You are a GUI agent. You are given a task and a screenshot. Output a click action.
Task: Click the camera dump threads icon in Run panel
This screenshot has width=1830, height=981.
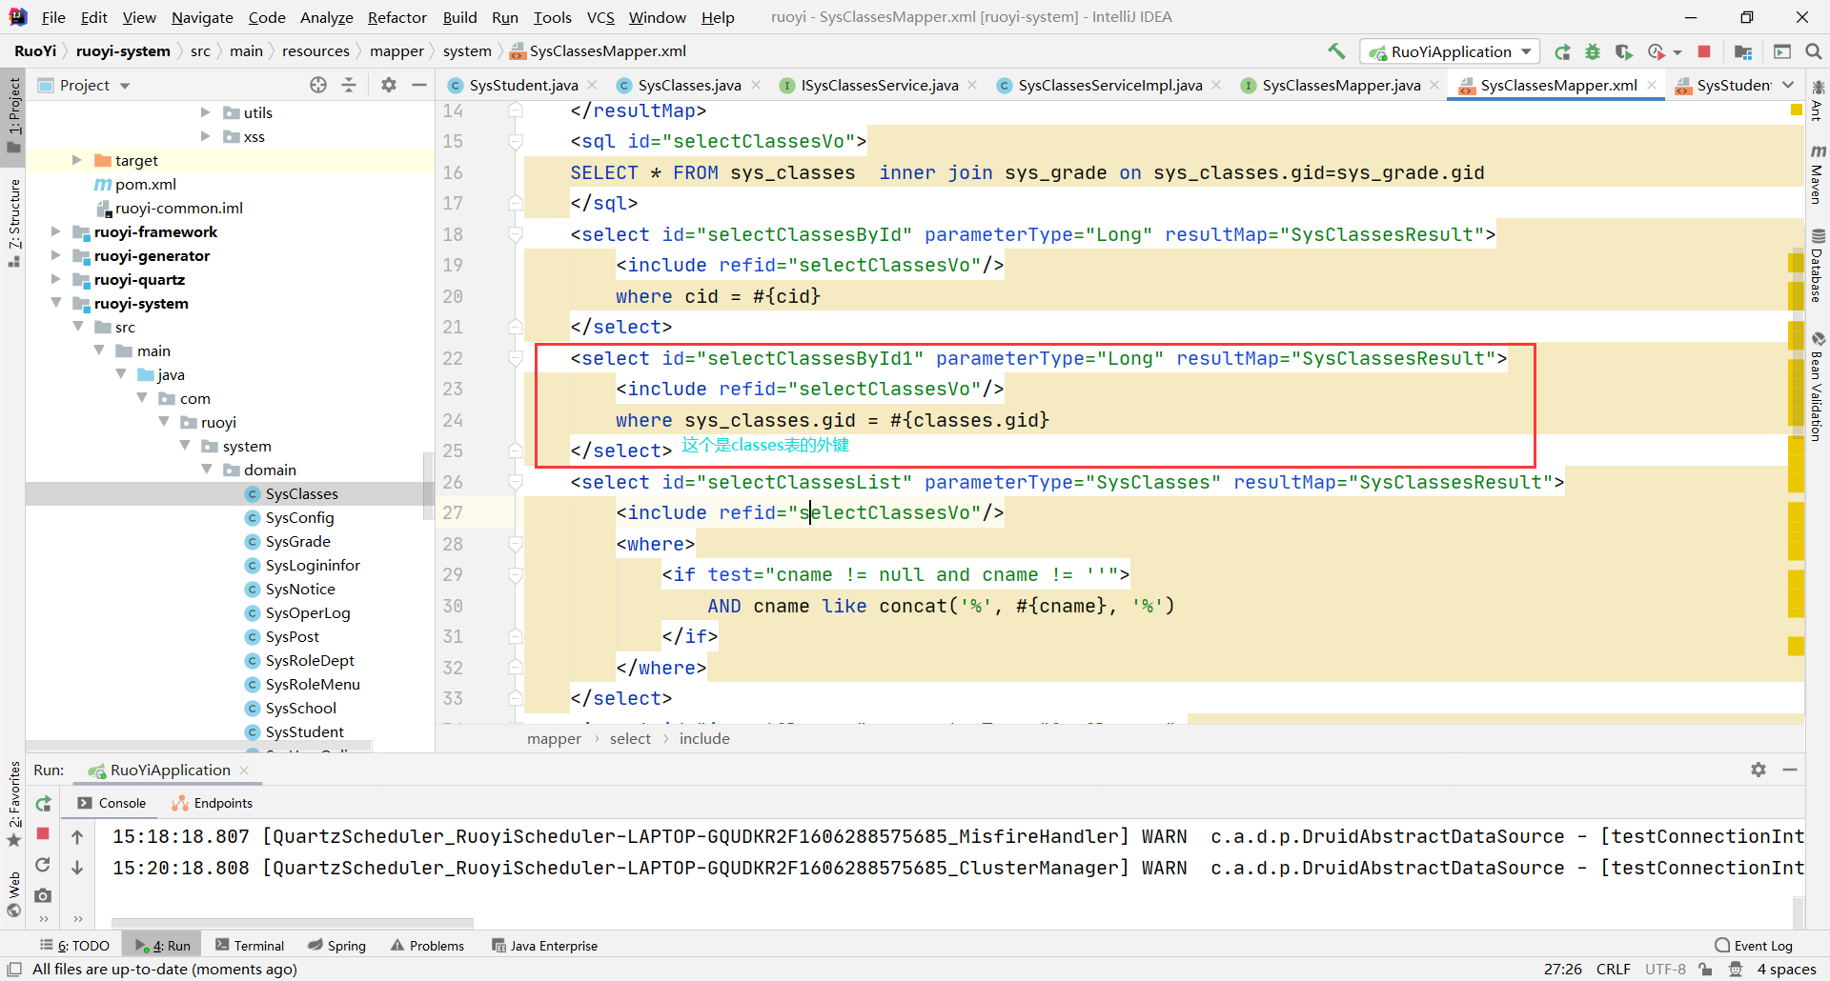pos(43,895)
